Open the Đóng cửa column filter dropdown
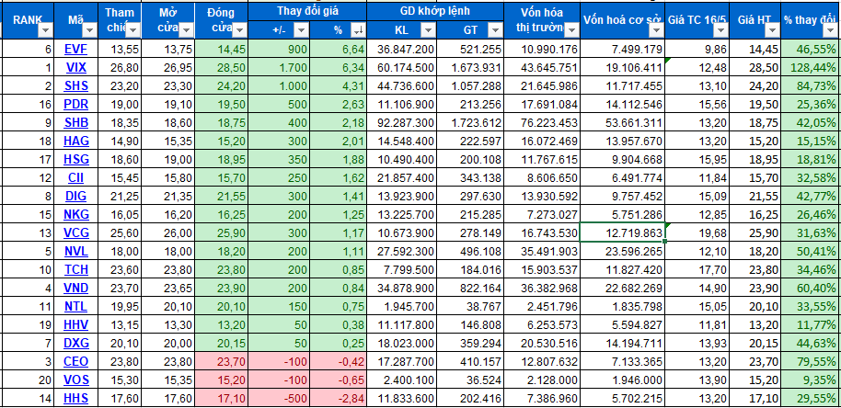 [x=240, y=30]
